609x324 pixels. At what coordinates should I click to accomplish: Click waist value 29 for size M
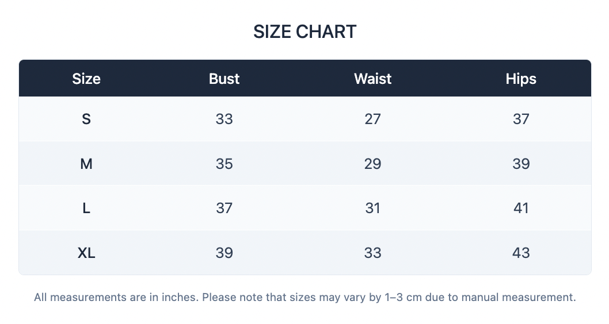click(372, 164)
